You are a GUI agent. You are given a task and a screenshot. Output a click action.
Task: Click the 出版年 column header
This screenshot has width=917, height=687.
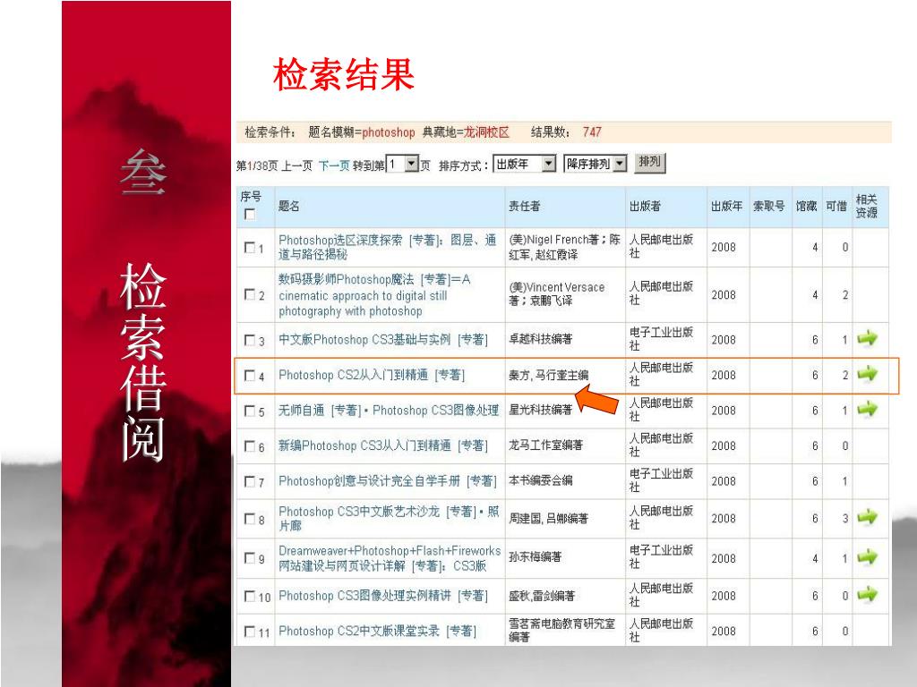tap(727, 206)
